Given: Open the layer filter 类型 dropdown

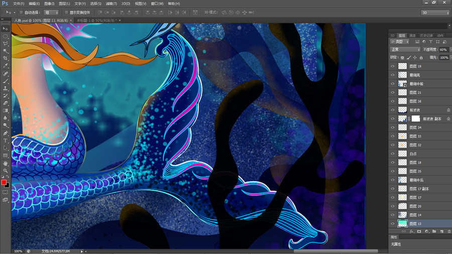Looking at the screenshot, I should click(400, 42).
